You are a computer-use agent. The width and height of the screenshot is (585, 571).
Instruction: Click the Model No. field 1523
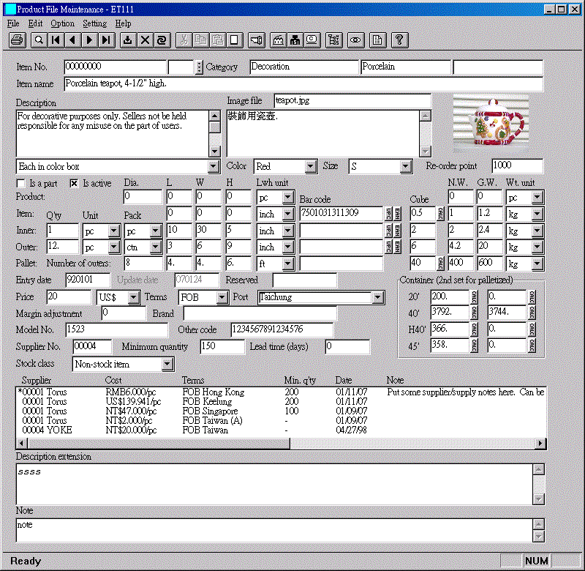click(116, 329)
